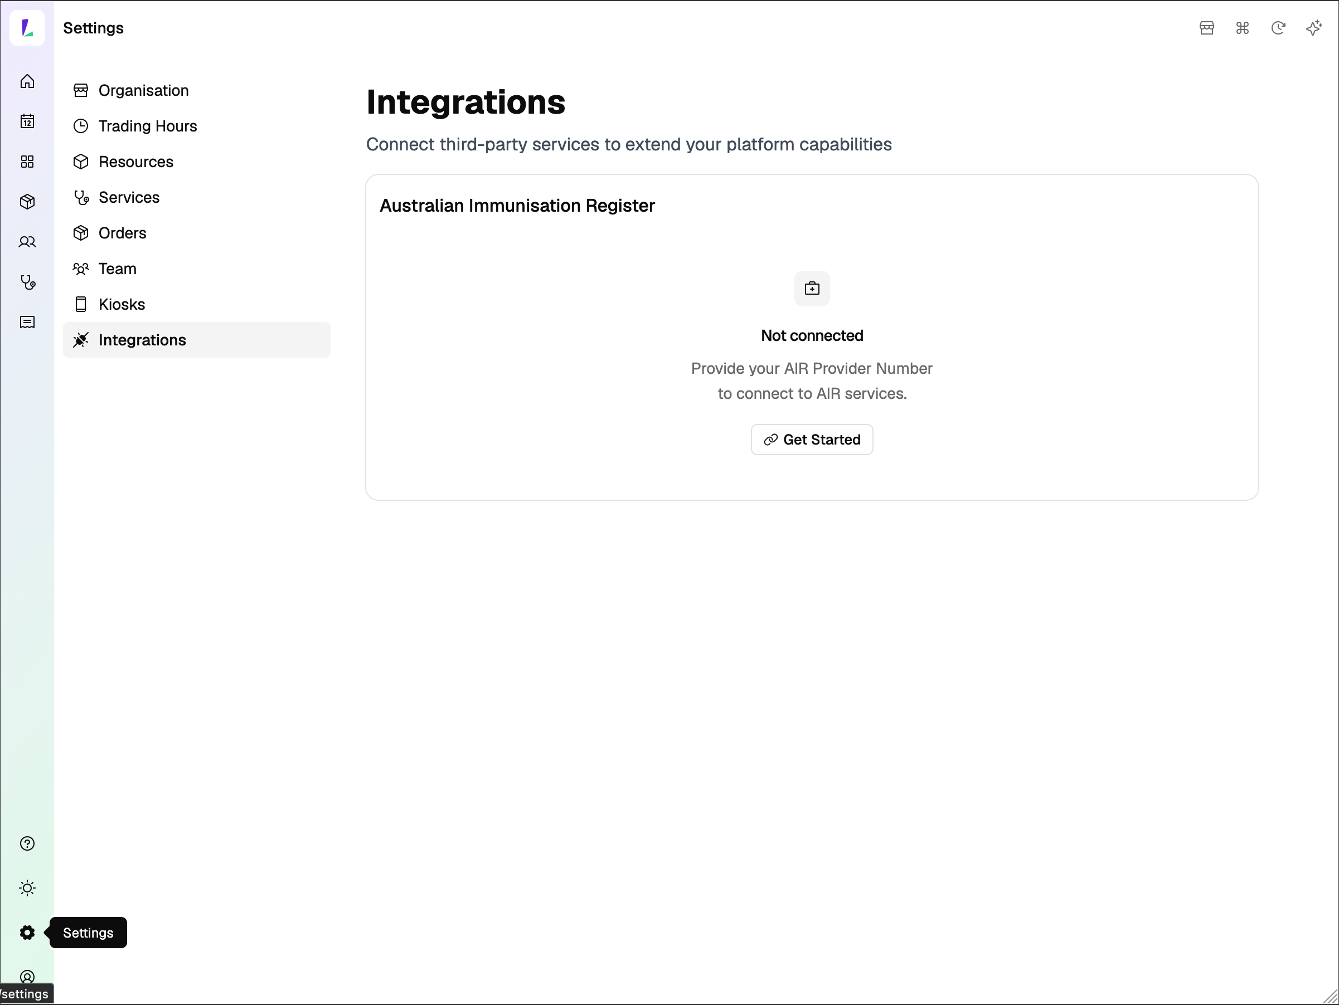Click the medical briefcase icon above Not connected
1339x1005 pixels.
[812, 289]
